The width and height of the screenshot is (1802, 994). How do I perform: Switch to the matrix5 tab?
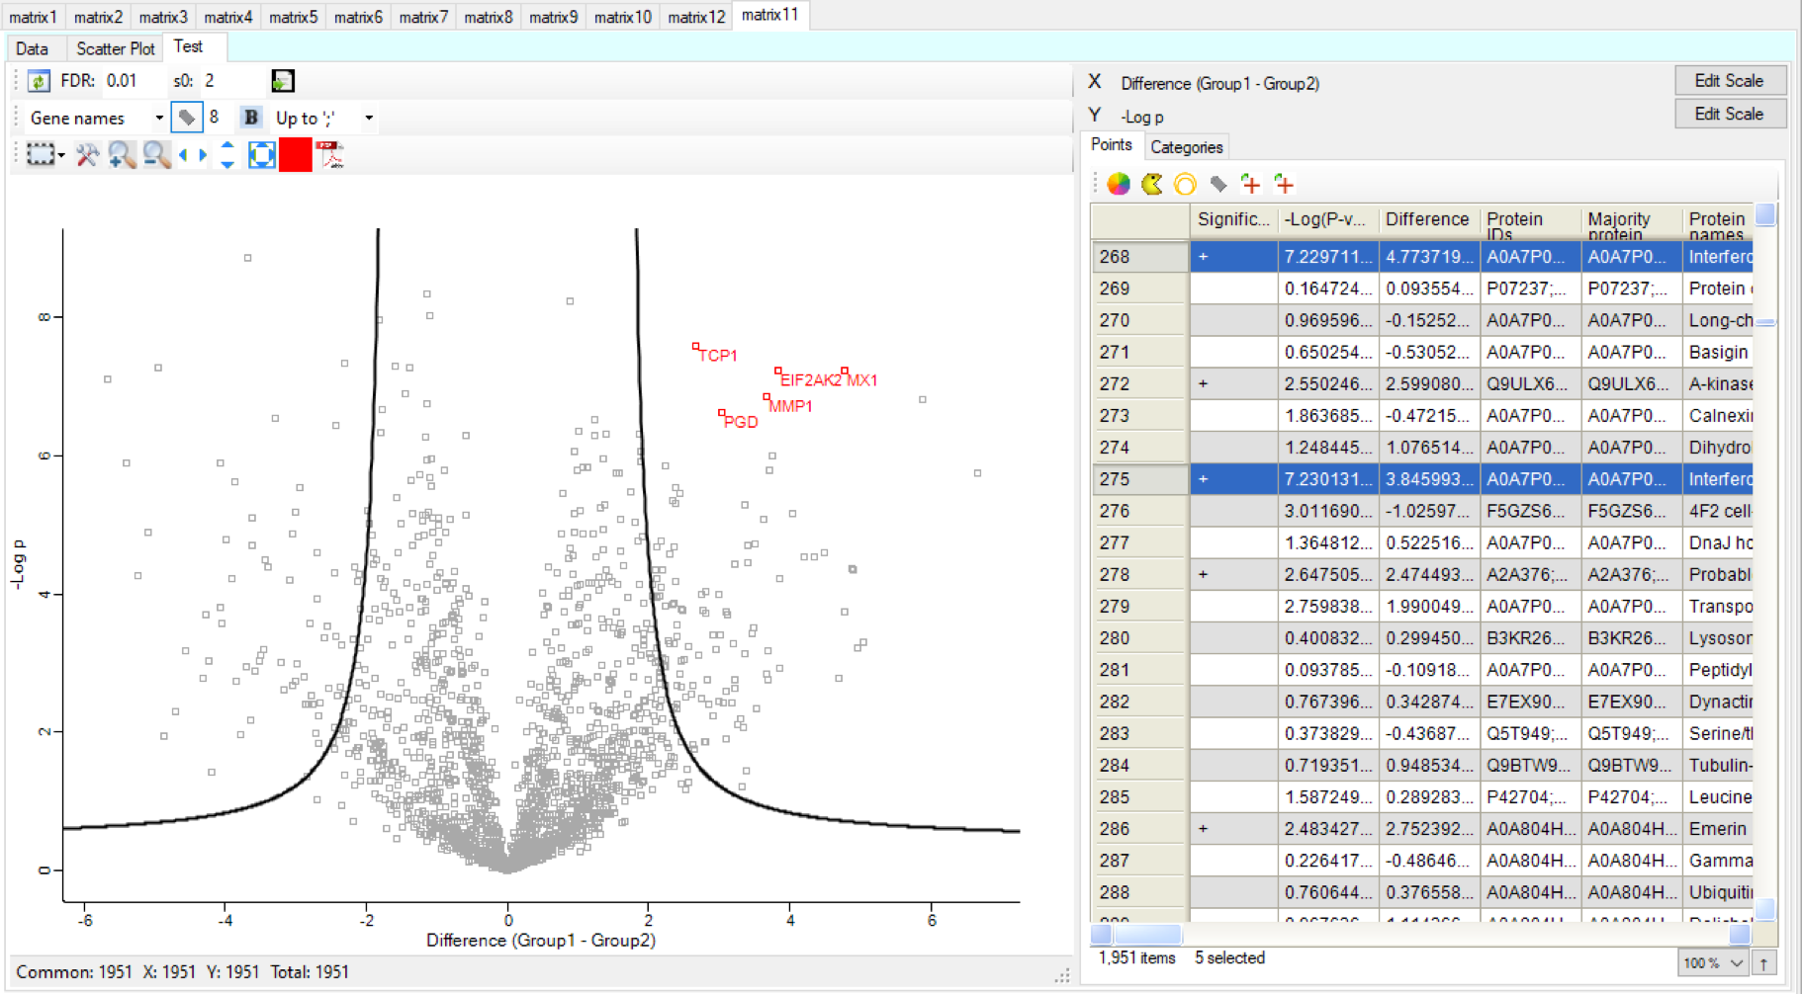[293, 17]
